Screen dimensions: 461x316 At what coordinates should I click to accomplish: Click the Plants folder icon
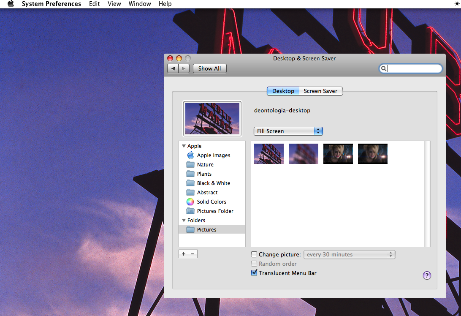(x=190, y=174)
